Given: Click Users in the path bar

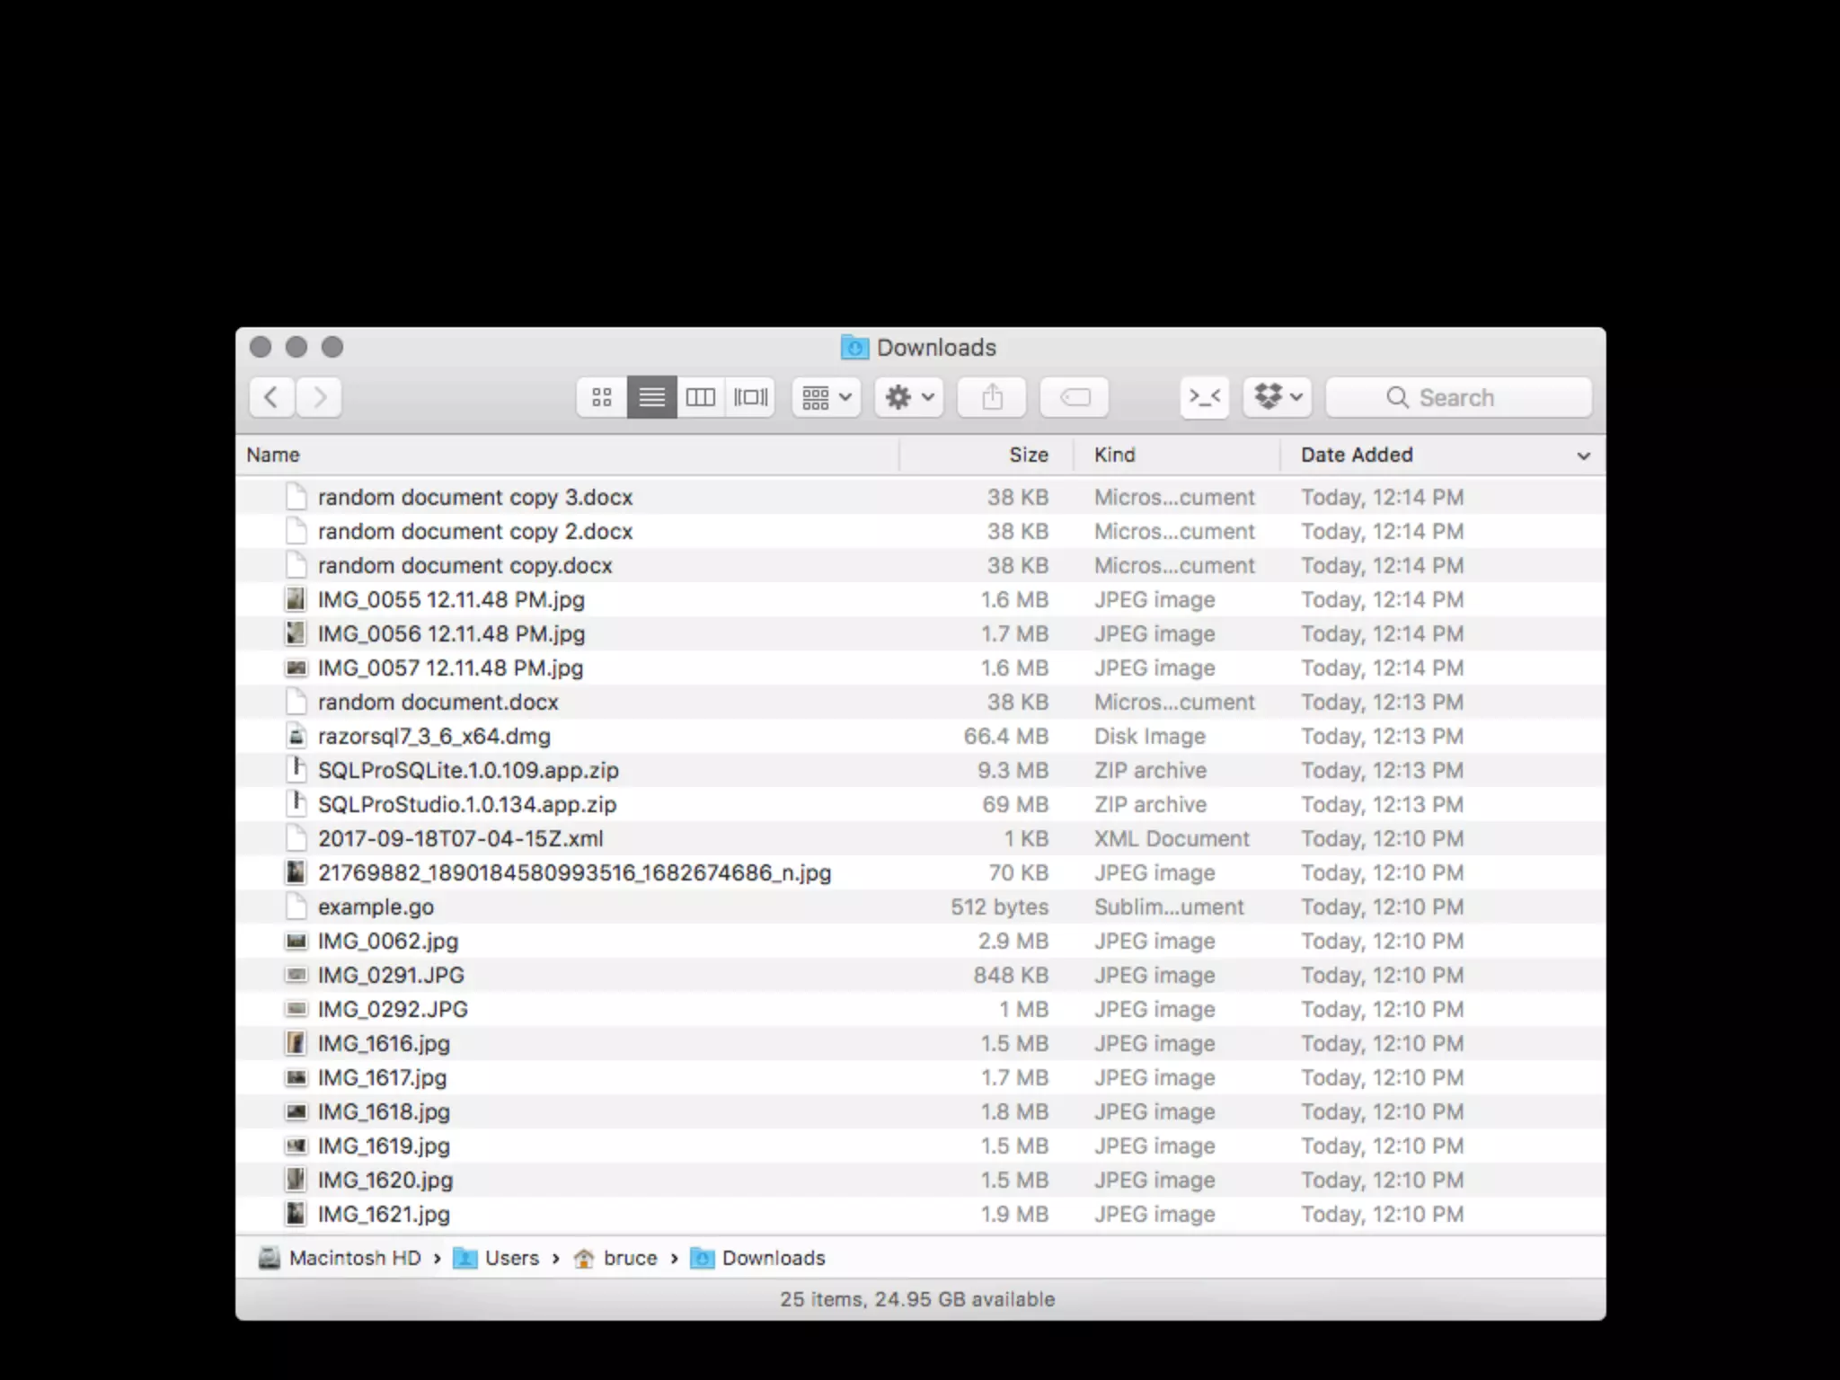Looking at the screenshot, I should click(511, 1258).
